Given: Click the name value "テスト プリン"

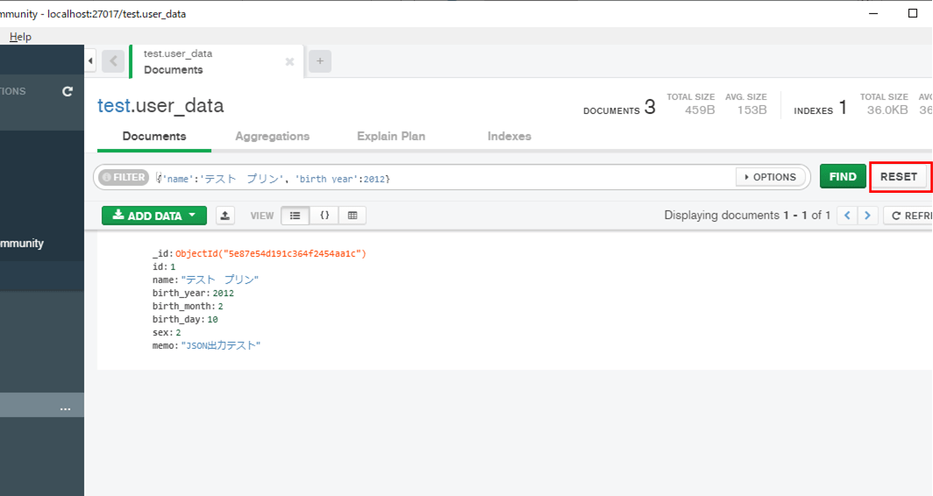Looking at the screenshot, I should (x=219, y=280).
